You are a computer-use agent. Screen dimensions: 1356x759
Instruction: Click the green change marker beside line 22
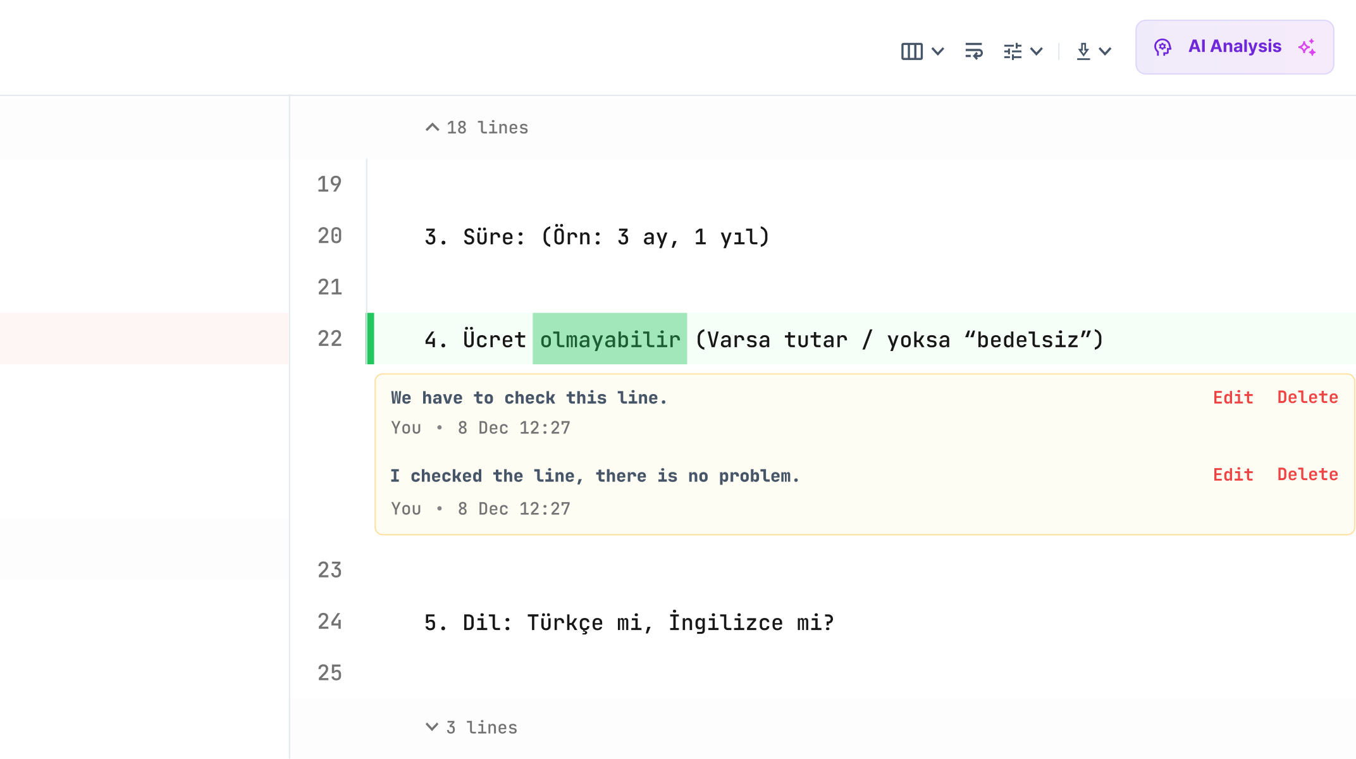point(369,339)
